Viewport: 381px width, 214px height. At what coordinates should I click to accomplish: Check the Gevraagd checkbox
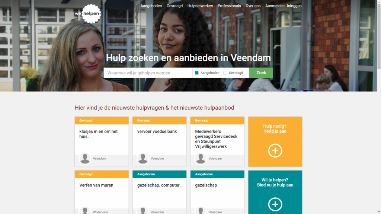point(225,73)
